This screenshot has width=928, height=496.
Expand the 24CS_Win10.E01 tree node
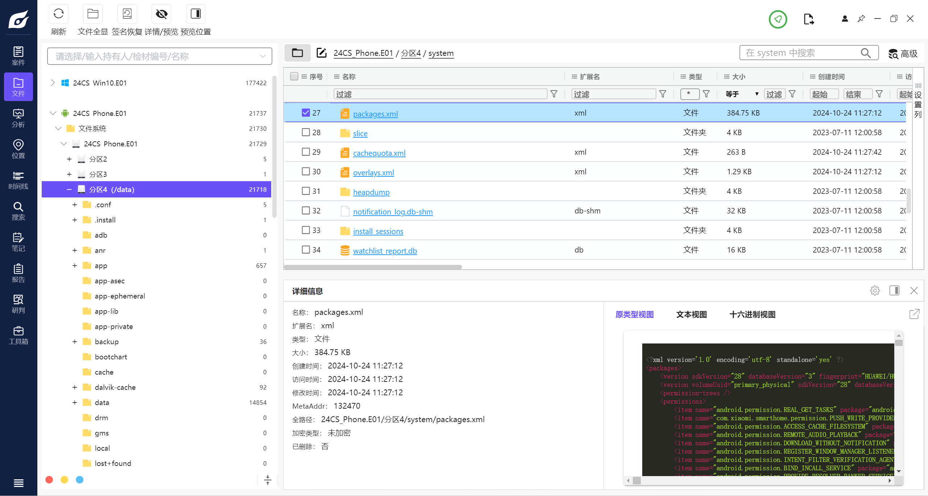53,83
